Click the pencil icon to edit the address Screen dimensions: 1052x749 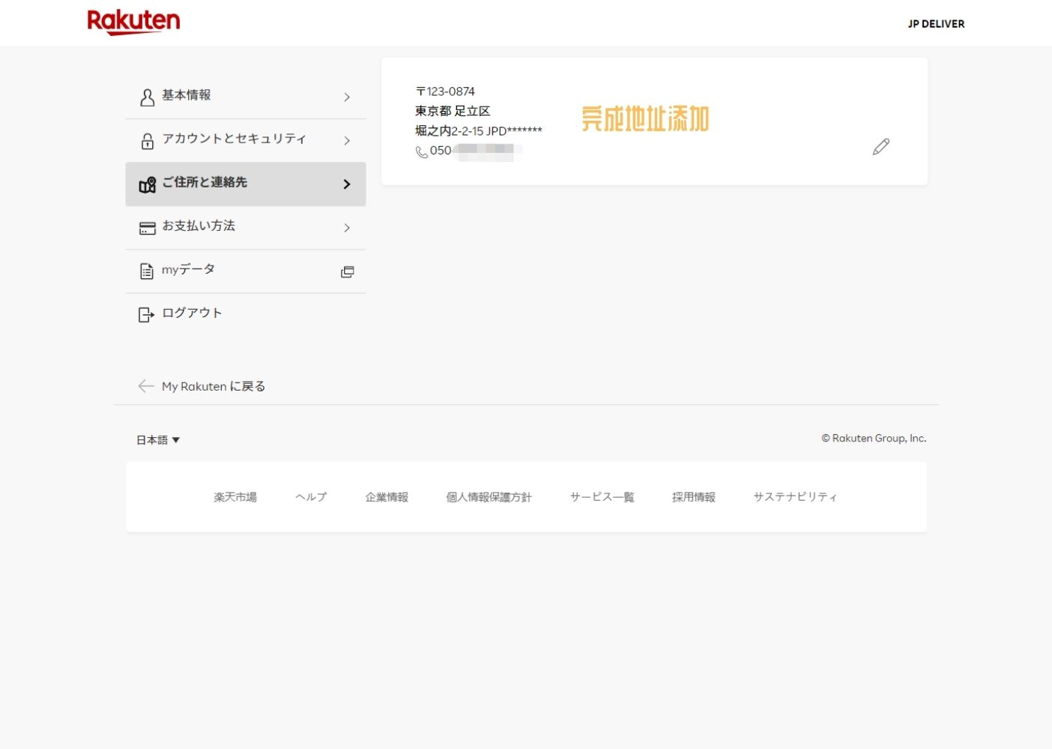click(x=881, y=146)
